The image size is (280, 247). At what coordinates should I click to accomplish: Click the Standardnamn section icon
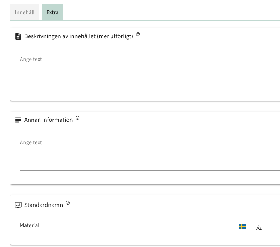18,205
